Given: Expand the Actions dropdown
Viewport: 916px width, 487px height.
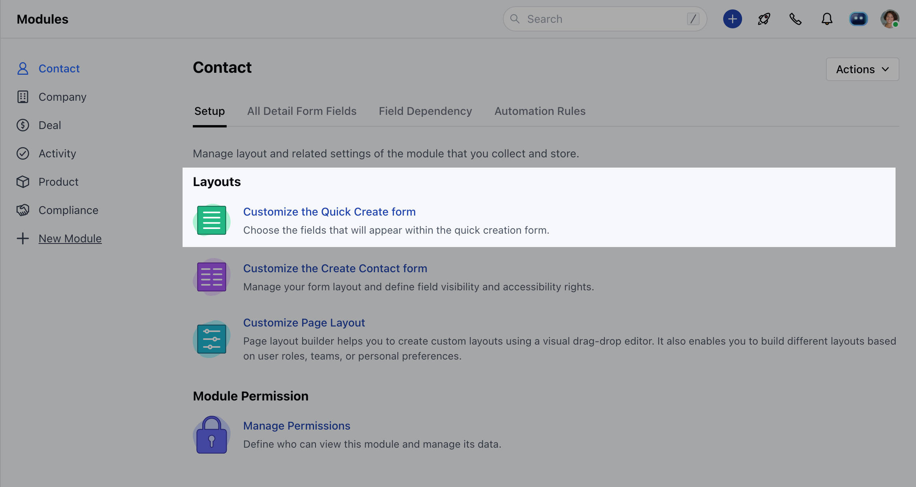Looking at the screenshot, I should [x=862, y=69].
